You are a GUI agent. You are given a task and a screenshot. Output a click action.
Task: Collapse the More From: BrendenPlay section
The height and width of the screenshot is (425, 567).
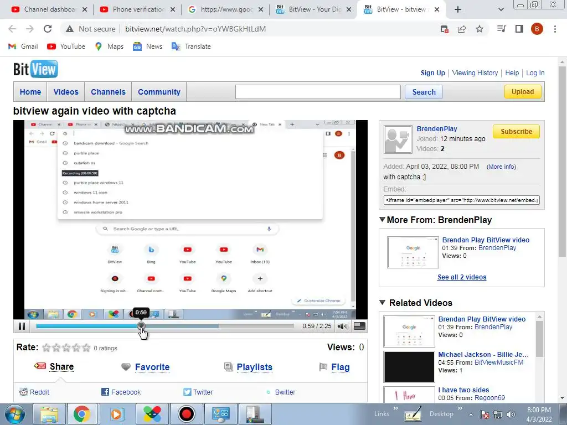pos(382,219)
